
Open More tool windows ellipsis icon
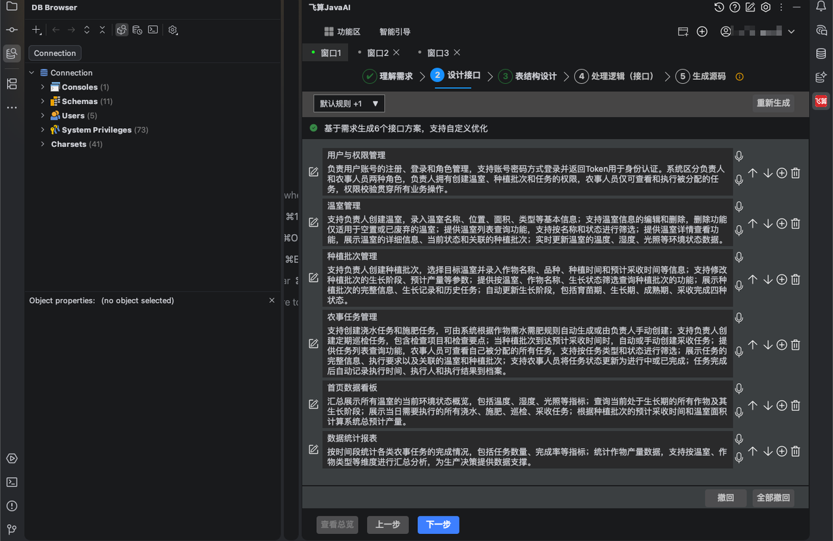tap(12, 107)
